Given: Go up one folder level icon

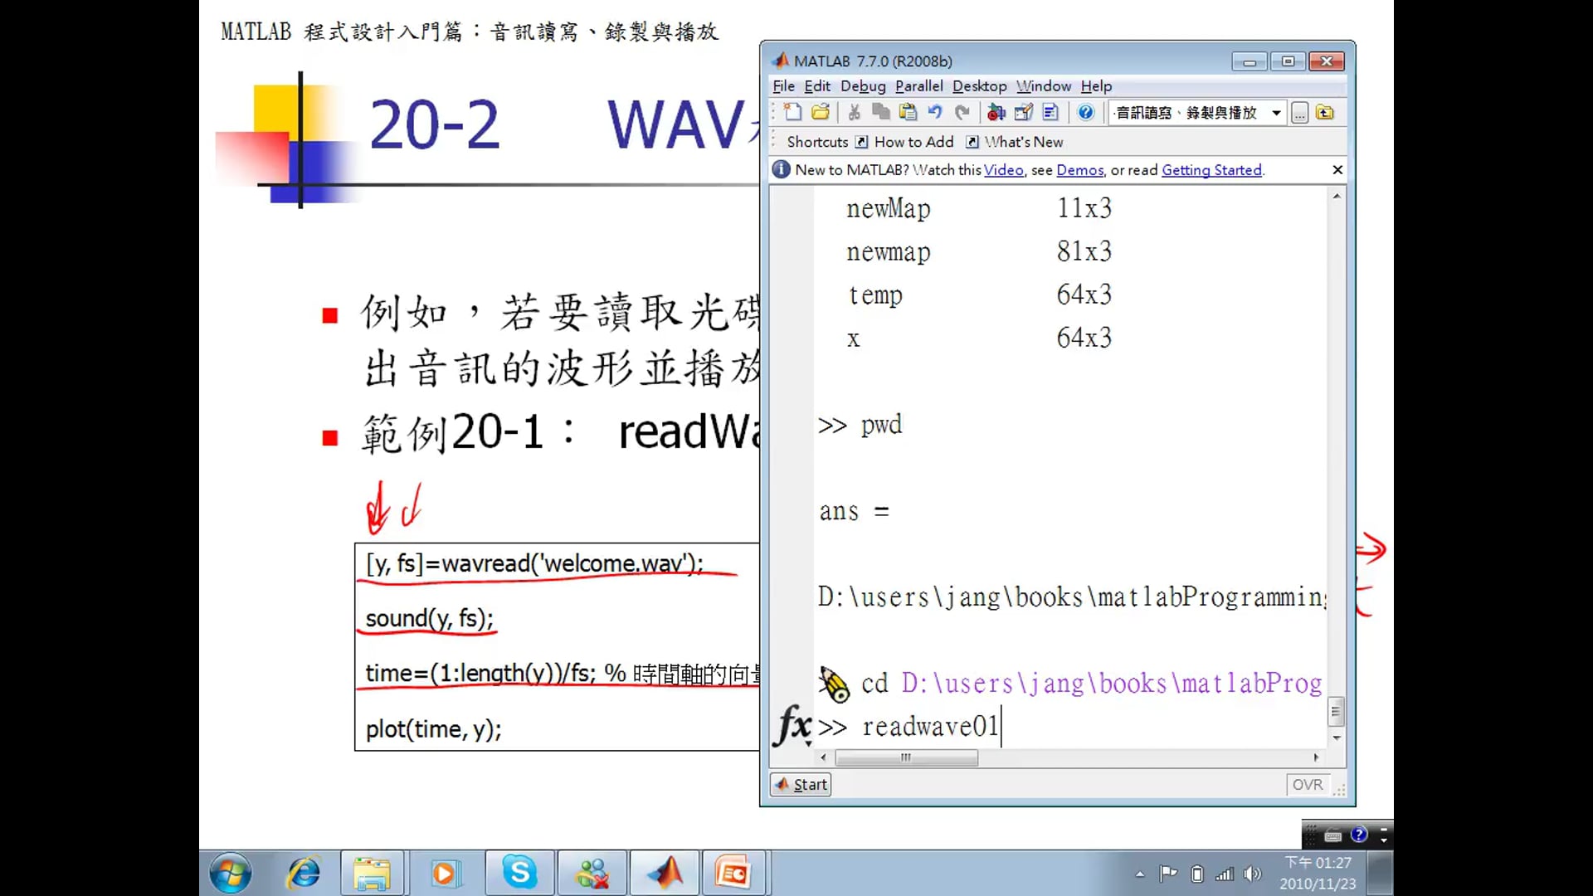Looking at the screenshot, I should 1325,112.
